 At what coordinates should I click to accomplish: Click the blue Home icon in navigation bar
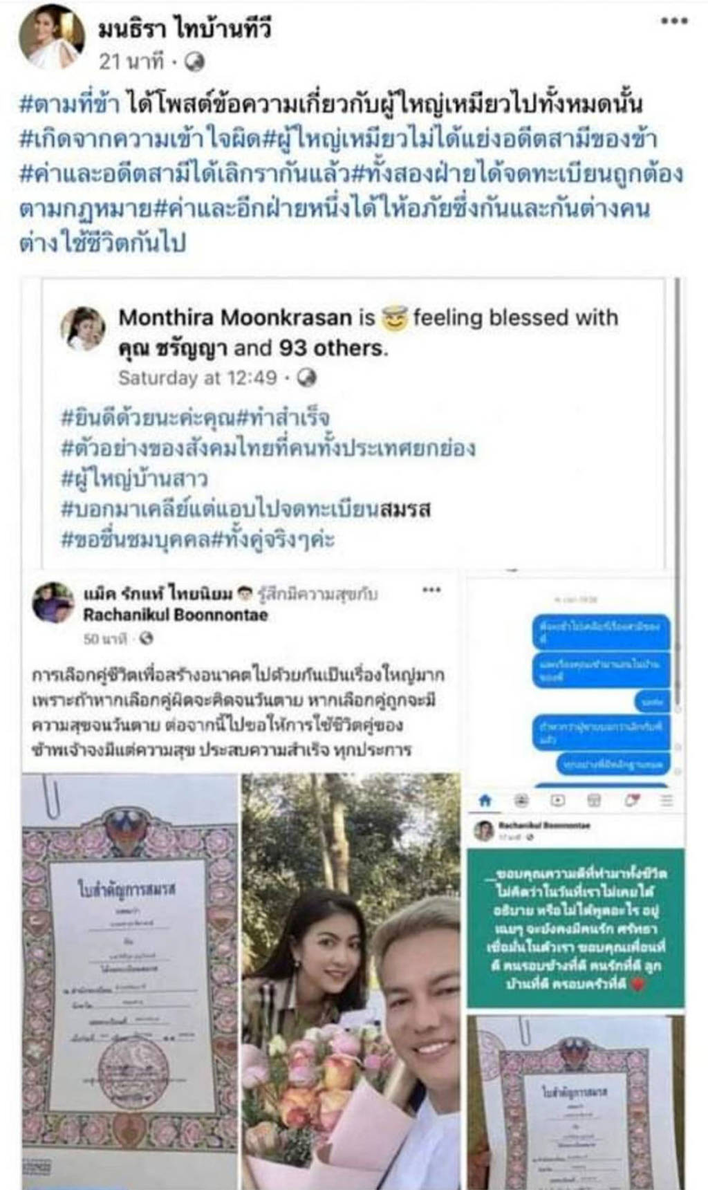tap(485, 800)
